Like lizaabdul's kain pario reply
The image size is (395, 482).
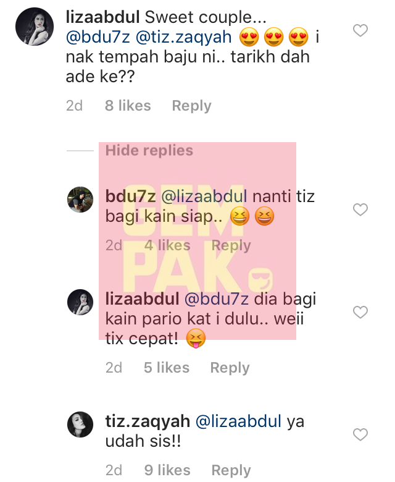tap(360, 312)
